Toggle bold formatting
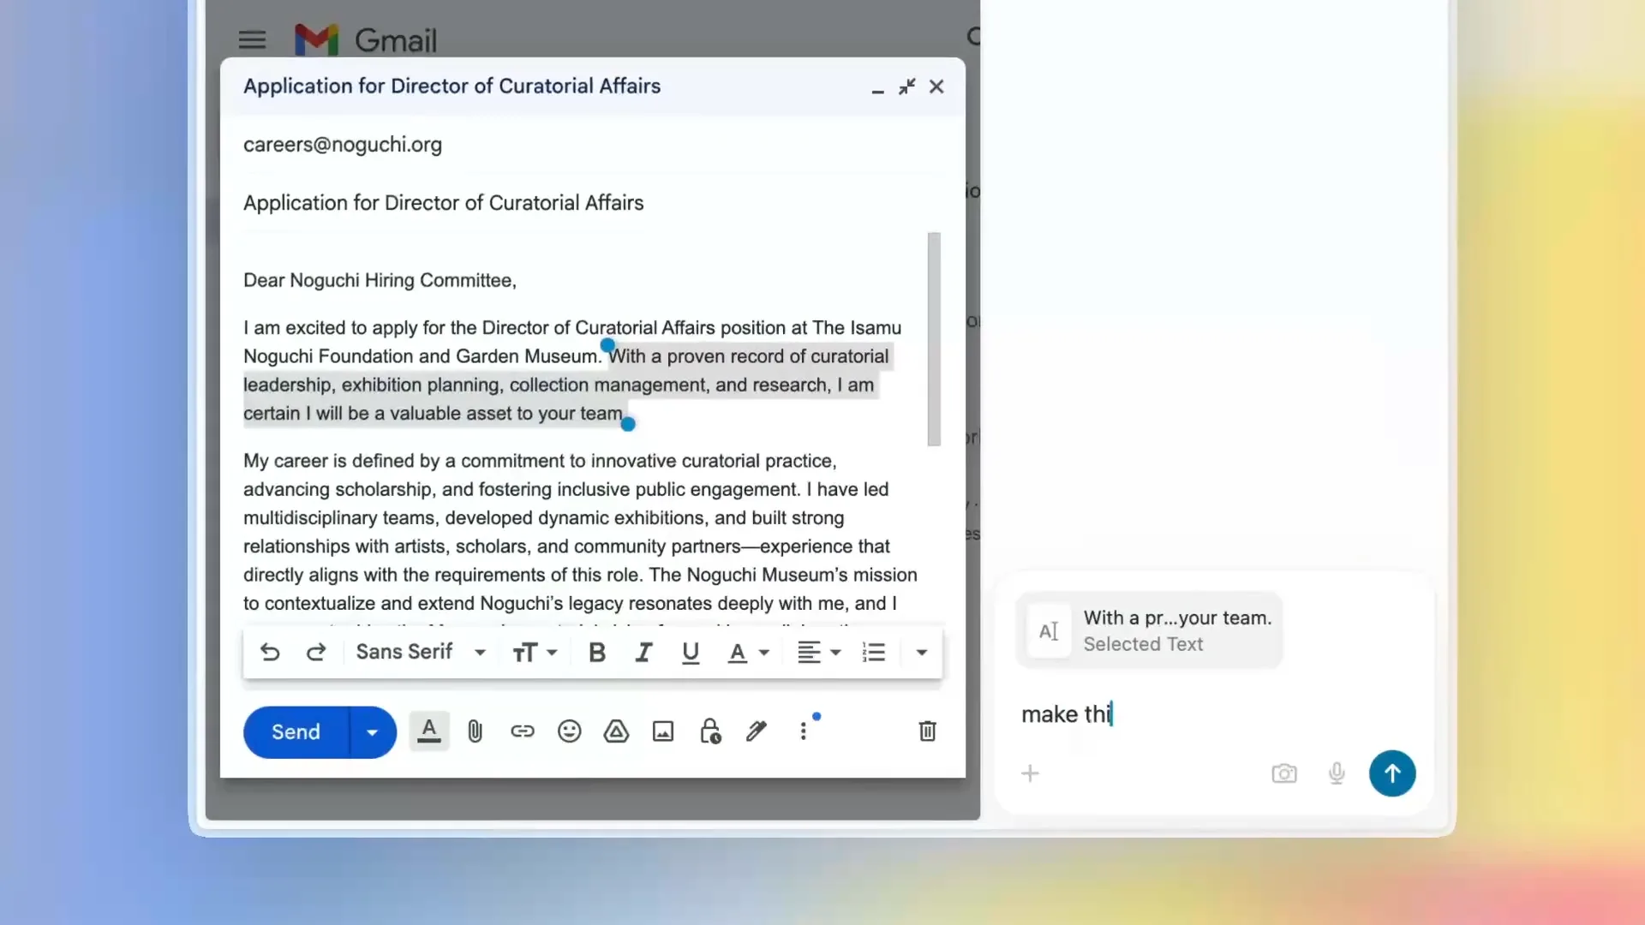 click(597, 653)
